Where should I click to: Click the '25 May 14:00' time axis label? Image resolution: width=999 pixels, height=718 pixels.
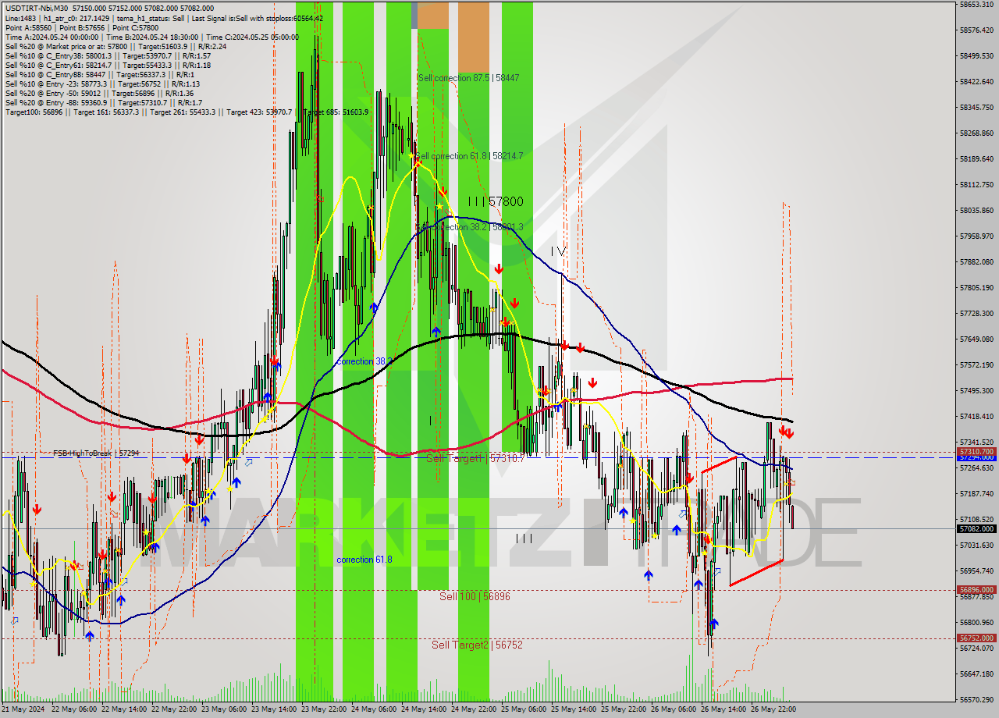pos(574,709)
